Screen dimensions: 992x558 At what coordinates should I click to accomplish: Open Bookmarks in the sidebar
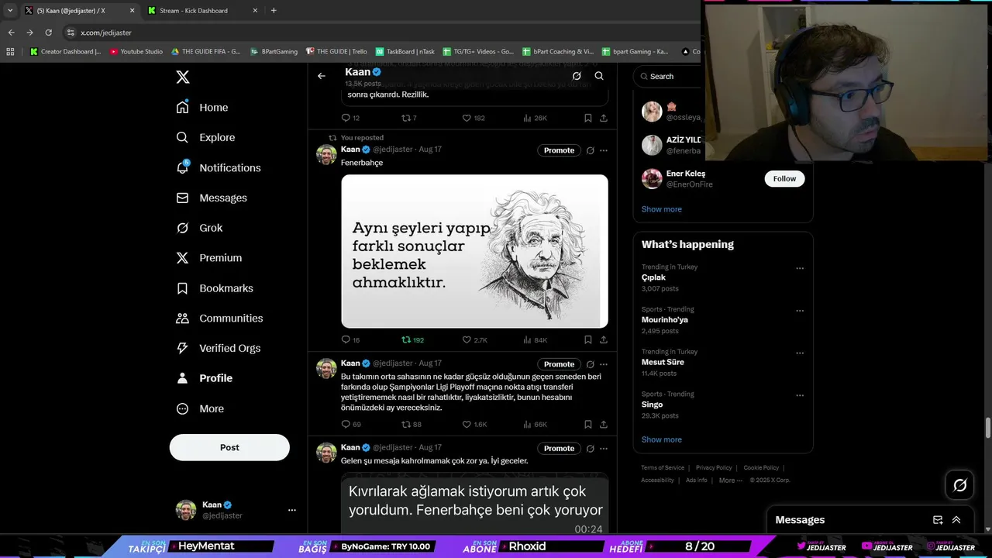215,288
